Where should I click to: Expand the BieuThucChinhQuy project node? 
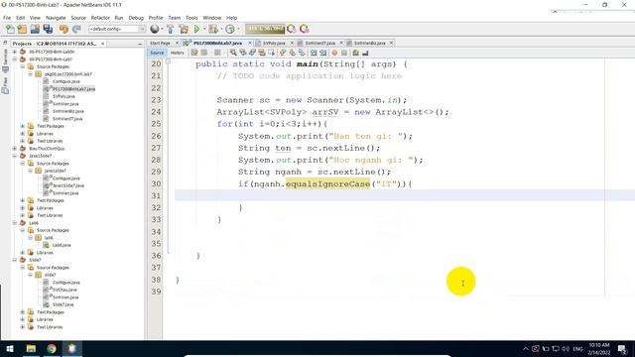(15, 149)
